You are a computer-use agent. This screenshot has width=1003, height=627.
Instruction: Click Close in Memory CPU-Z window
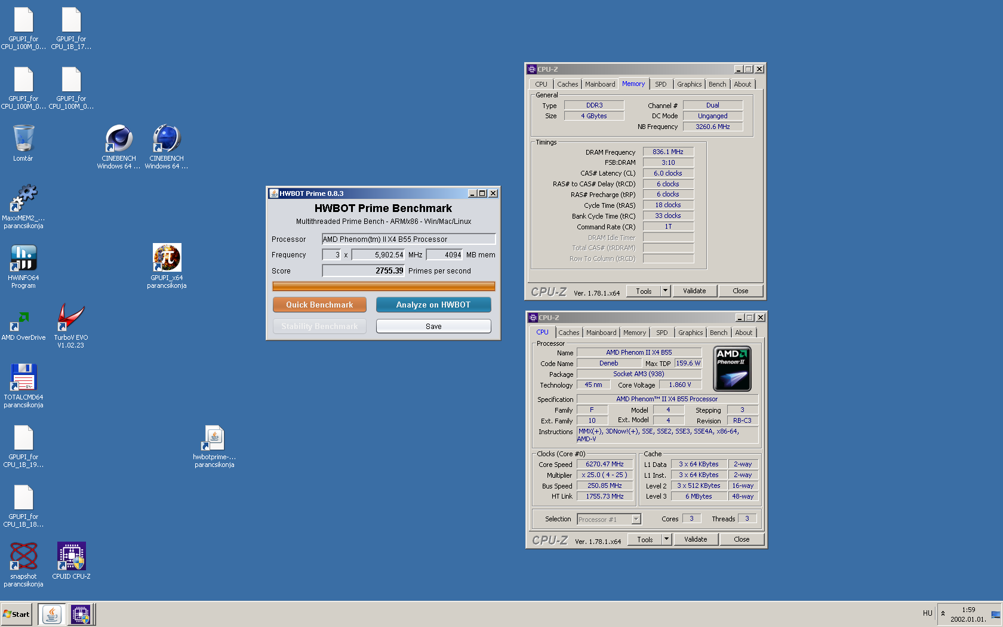point(740,291)
